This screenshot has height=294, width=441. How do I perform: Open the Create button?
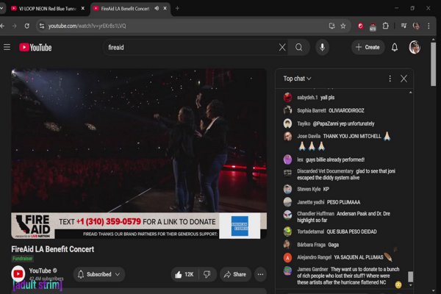tap(368, 47)
